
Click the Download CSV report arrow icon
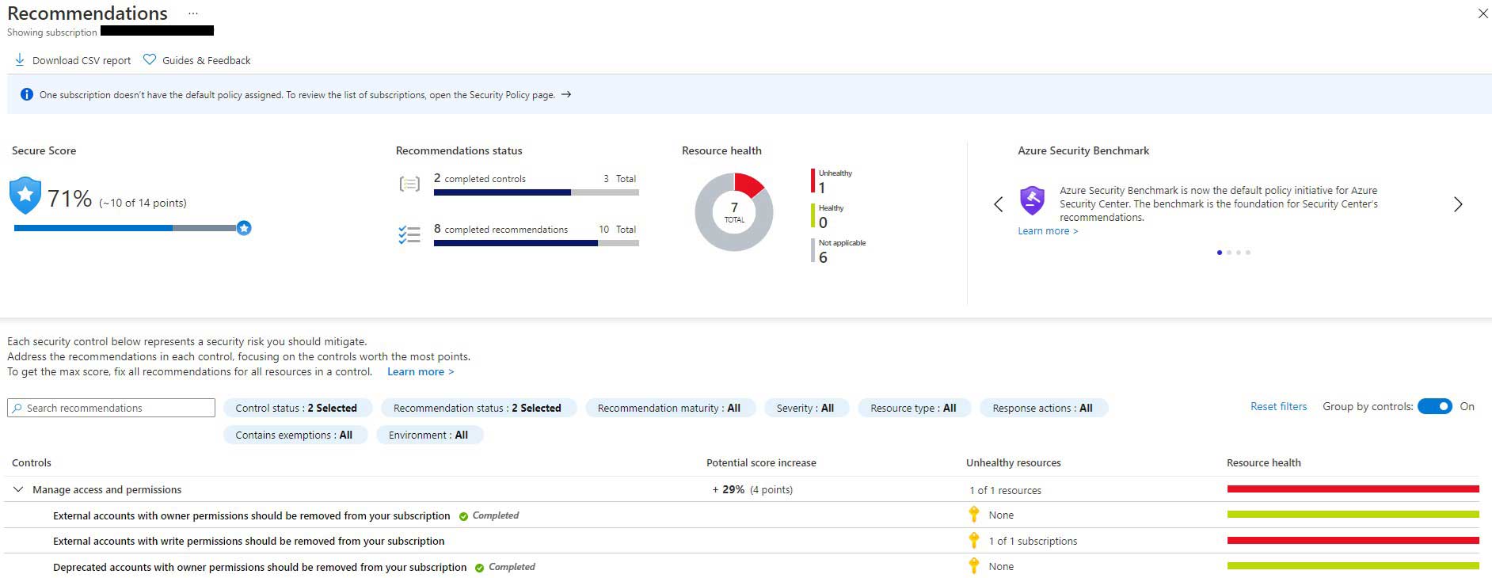click(20, 60)
